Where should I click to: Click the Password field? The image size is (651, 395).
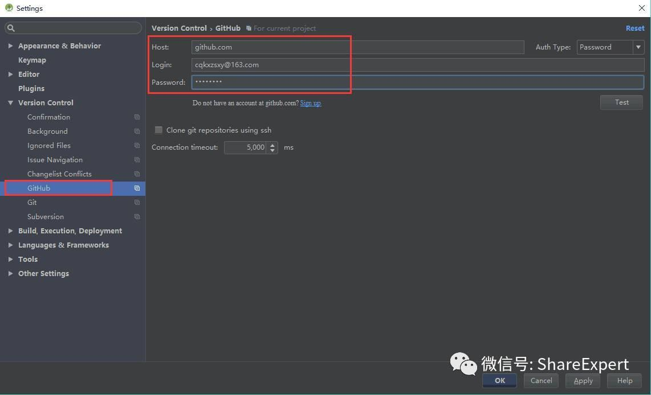coord(418,82)
